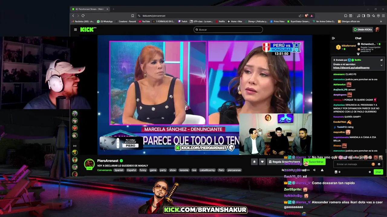Open the user profile avatar menu

[x=377, y=30]
